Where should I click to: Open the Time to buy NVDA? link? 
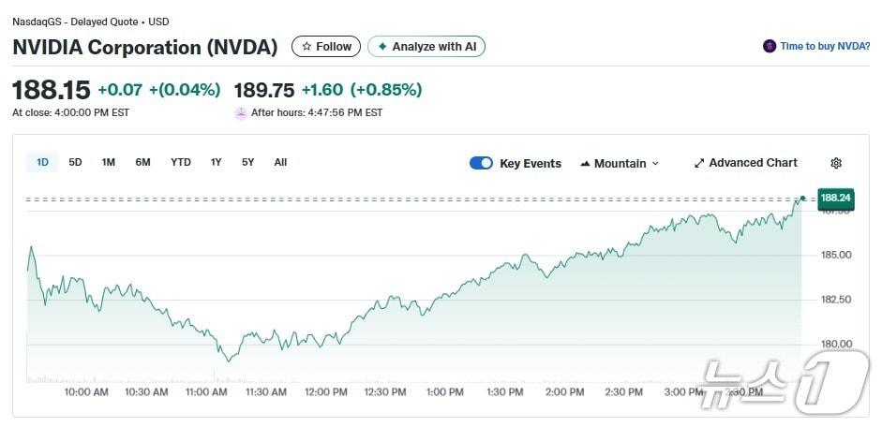tap(825, 46)
